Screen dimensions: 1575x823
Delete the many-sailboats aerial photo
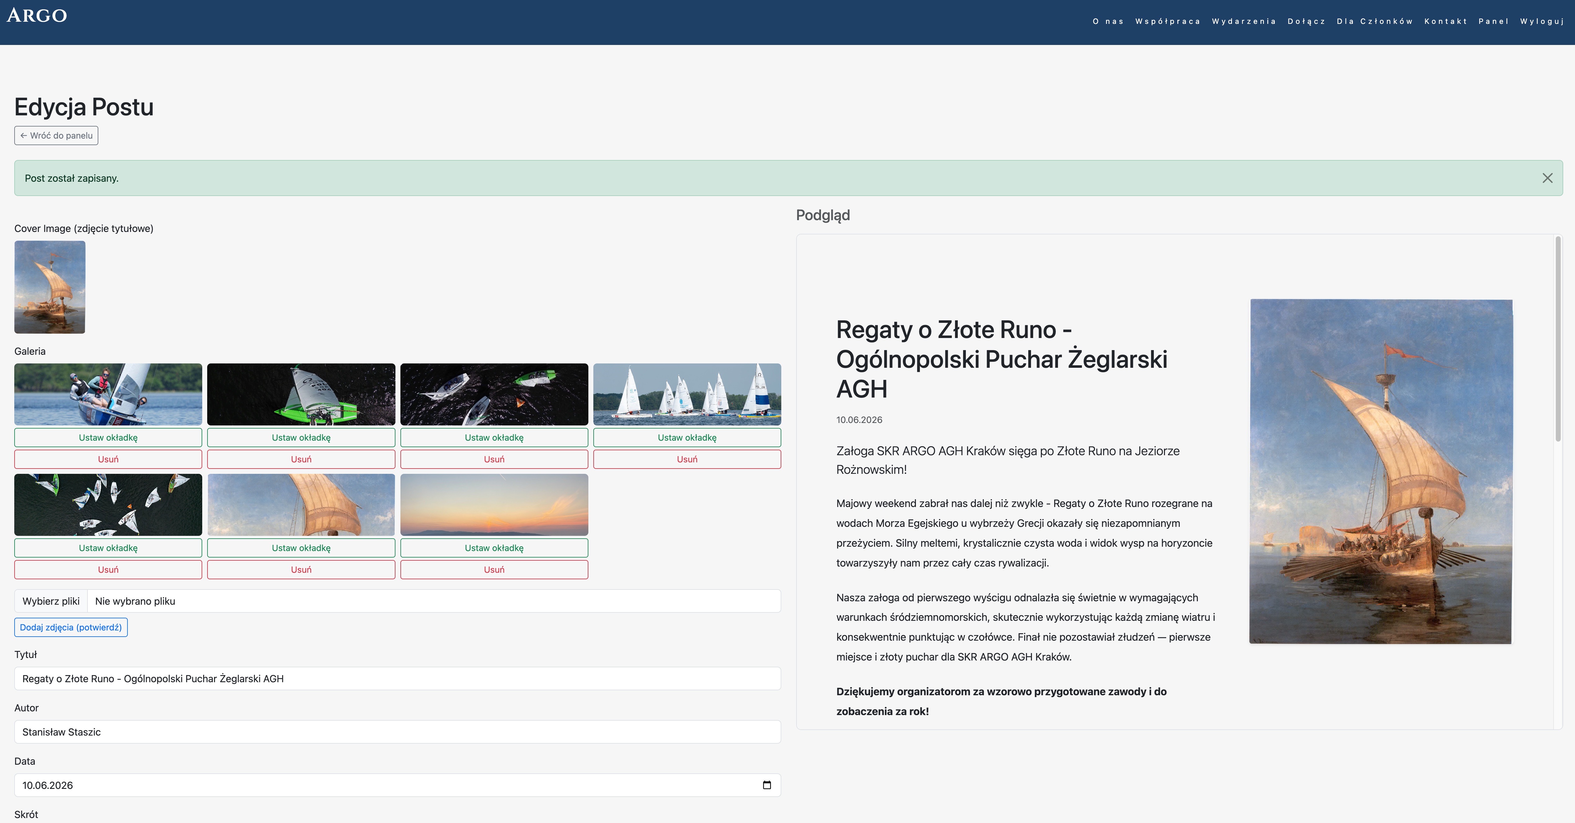pyautogui.click(x=108, y=569)
